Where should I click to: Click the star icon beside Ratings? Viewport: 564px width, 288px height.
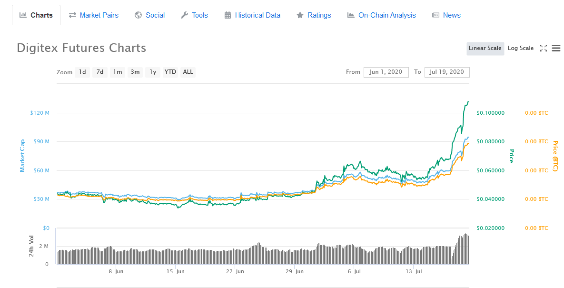300,15
